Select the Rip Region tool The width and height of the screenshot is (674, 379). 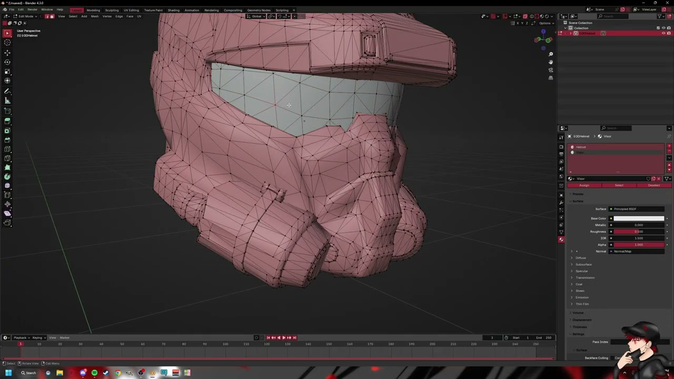[x=7, y=223]
